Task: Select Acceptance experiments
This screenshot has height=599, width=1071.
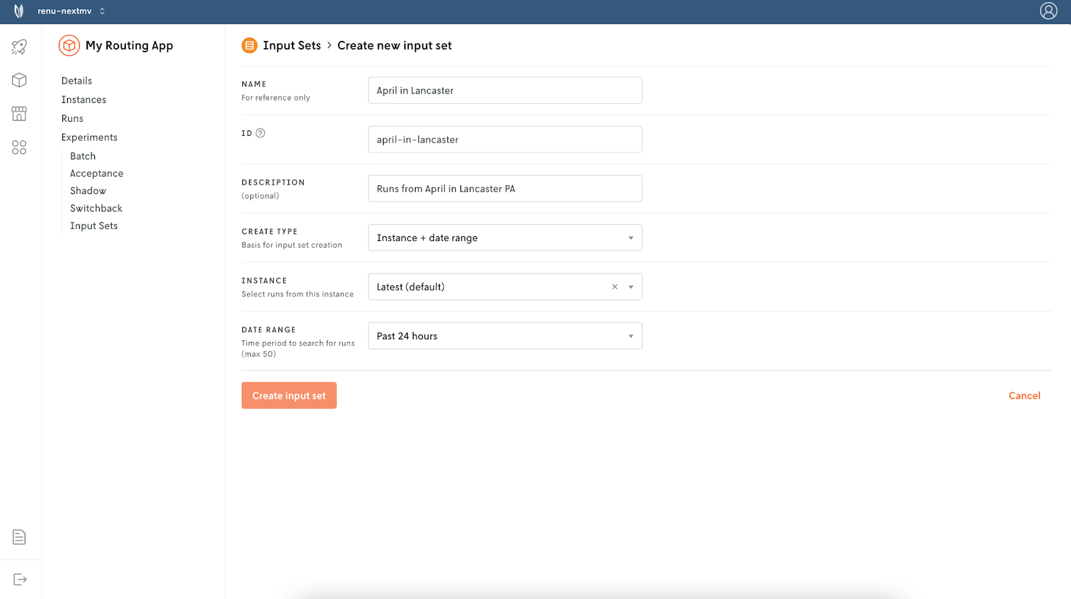Action: 97,173
